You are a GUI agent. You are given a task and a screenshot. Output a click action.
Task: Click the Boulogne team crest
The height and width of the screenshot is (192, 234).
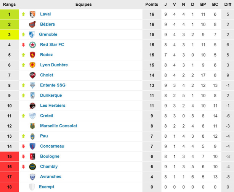pos(32,156)
